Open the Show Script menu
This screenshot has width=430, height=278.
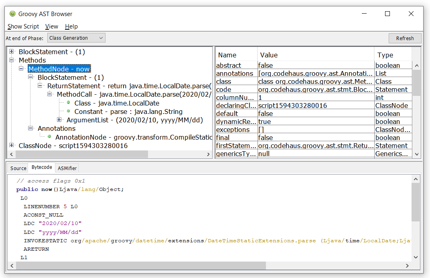click(23, 26)
